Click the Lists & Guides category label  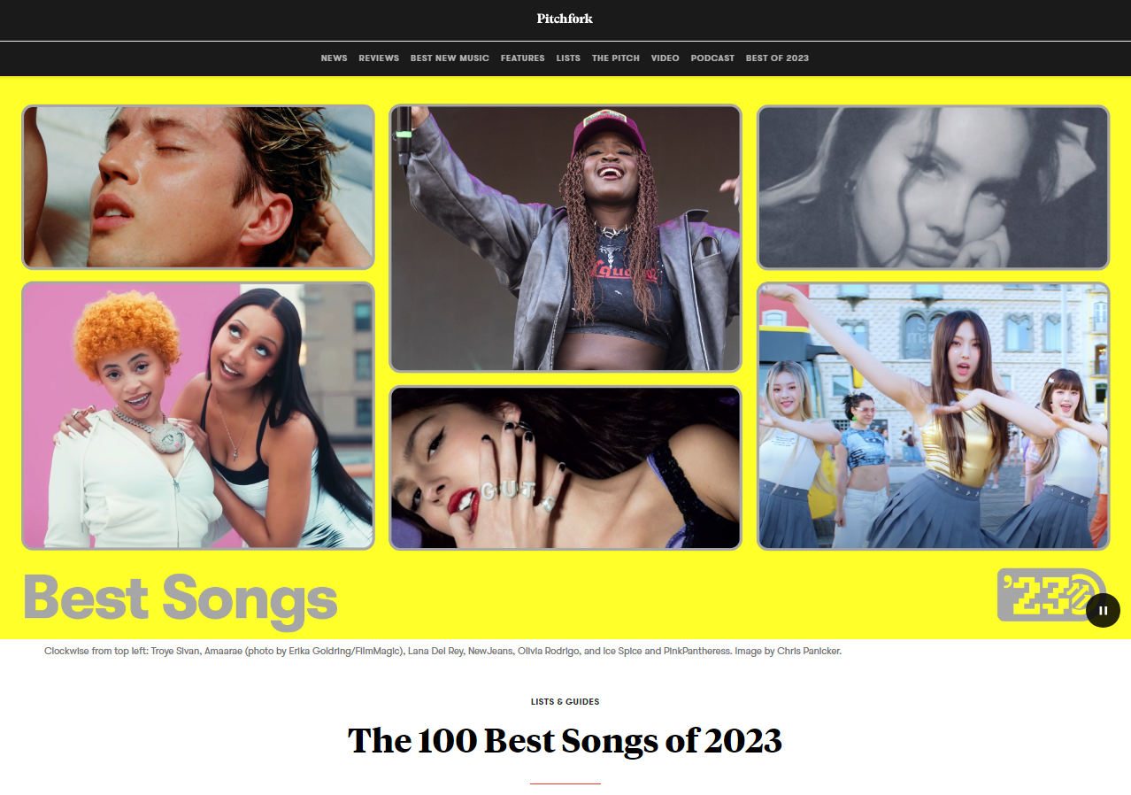tap(565, 702)
